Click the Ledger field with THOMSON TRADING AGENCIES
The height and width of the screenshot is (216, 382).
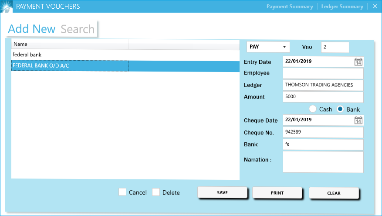coord(323,85)
